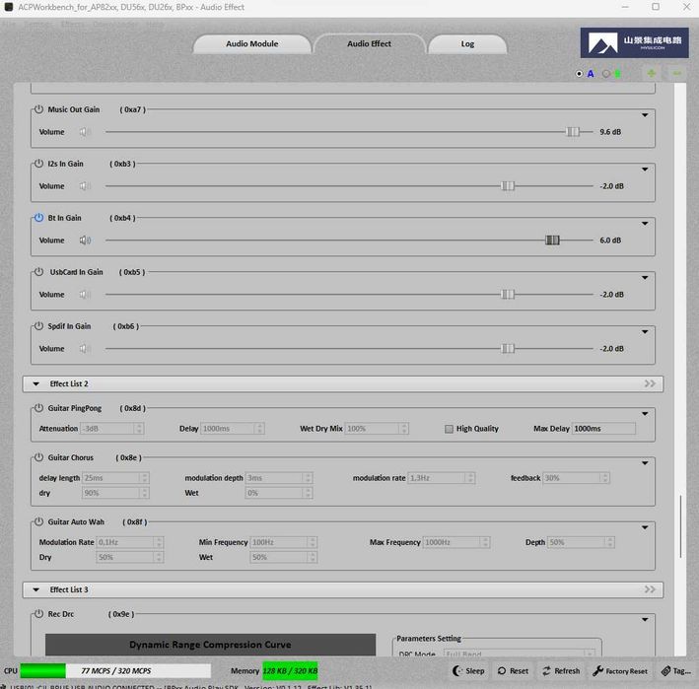The image size is (699, 689).
Task: Collapse the Effect List 3 section
Action: (x=36, y=589)
